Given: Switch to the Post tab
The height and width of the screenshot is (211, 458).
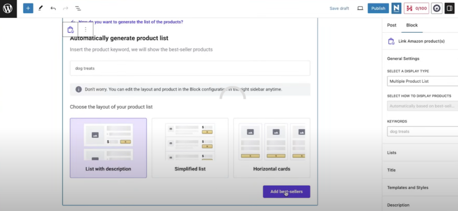Looking at the screenshot, I should (x=392, y=25).
